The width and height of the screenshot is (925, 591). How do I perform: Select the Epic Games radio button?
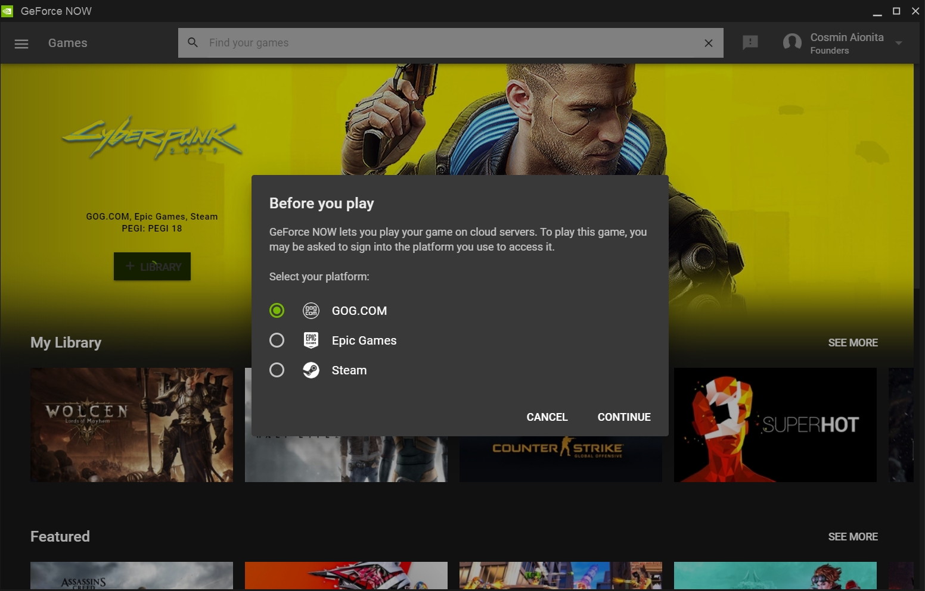[x=277, y=340]
